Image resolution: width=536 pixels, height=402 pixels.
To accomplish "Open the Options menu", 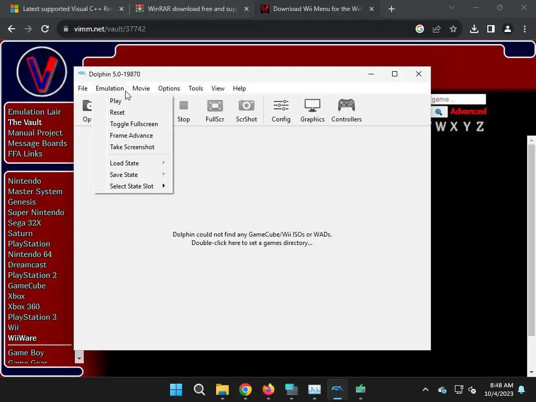I will (169, 88).
